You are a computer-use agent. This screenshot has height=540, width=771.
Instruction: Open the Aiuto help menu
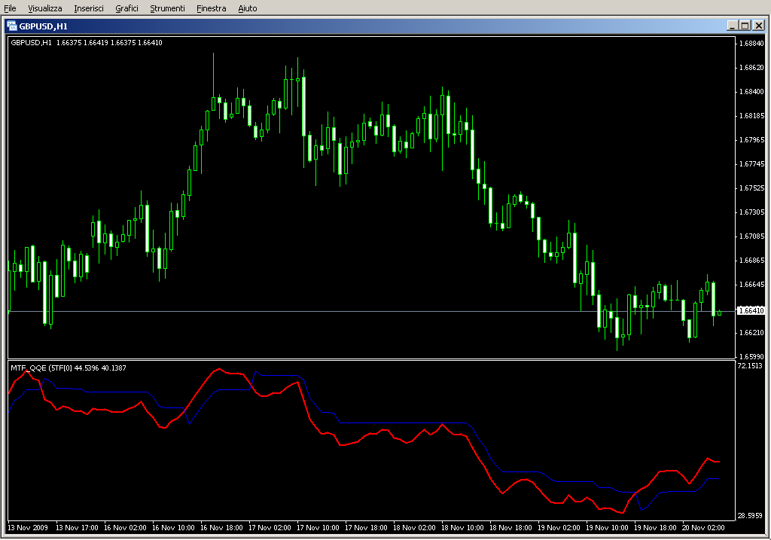point(247,8)
